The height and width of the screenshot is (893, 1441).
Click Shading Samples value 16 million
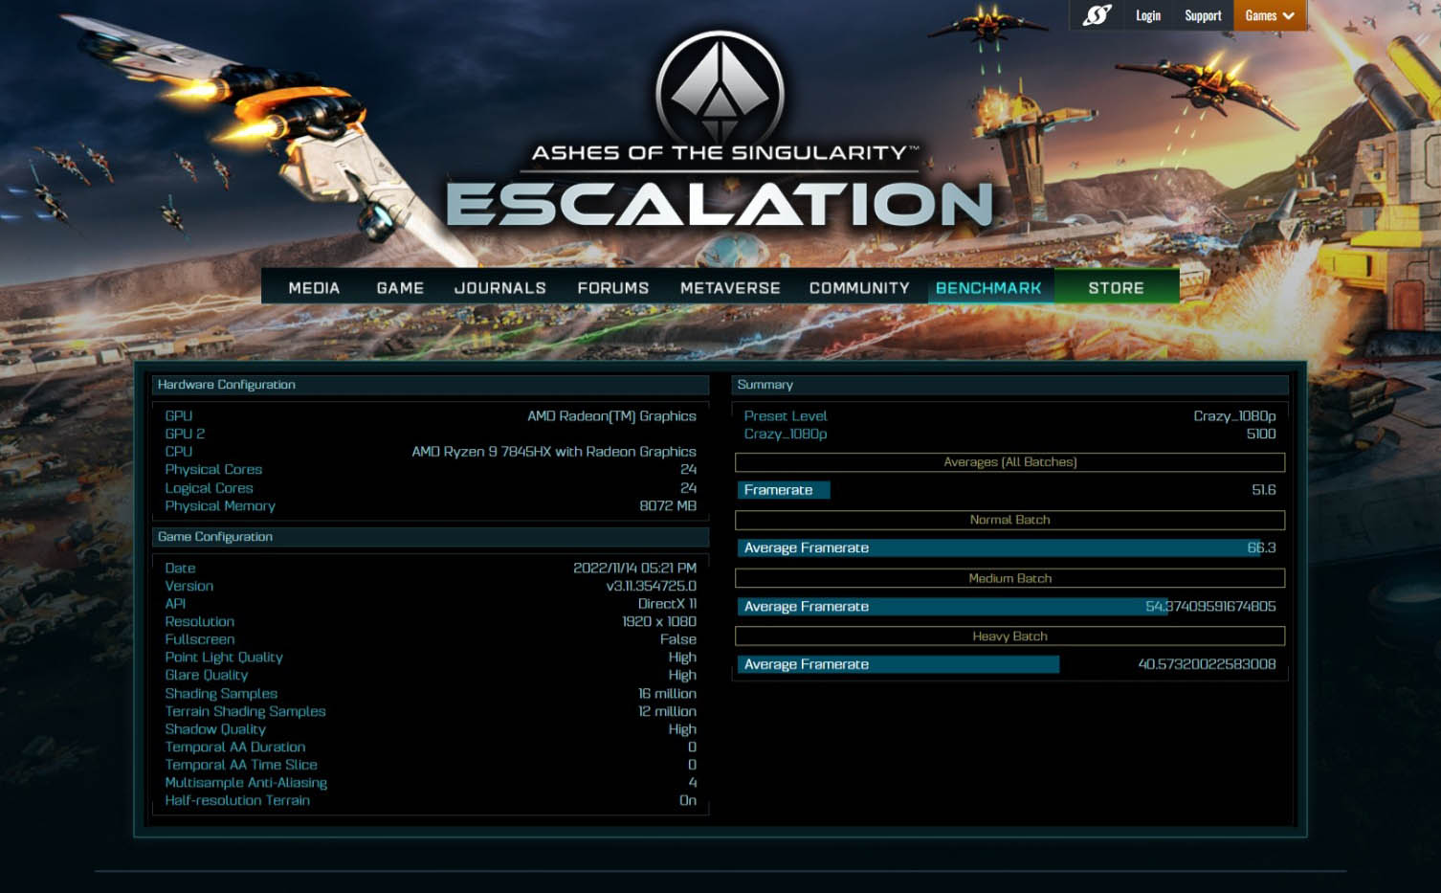click(667, 693)
